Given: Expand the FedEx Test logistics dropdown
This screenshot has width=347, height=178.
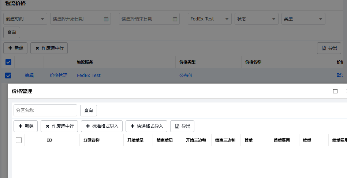Looking at the screenshot, I should (210, 19).
